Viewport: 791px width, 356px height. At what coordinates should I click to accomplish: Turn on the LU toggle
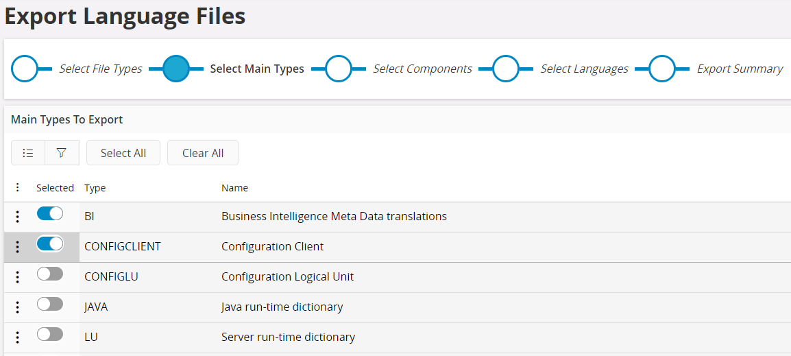[x=50, y=334]
